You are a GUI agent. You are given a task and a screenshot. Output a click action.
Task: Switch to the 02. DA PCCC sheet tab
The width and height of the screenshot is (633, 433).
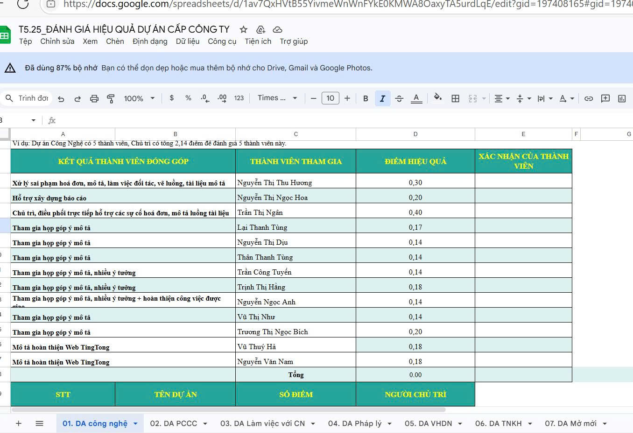pyautogui.click(x=173, y=423)
